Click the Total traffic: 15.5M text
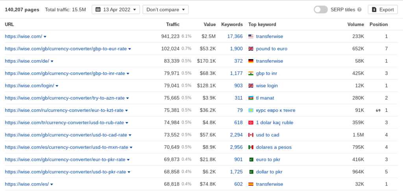Viewport: 403px width, 191px height. (x=65, y=10)
